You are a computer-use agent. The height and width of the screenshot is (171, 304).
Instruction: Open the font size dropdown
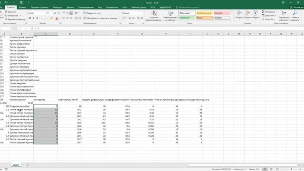pyautogui.click(x=52, y=13)
